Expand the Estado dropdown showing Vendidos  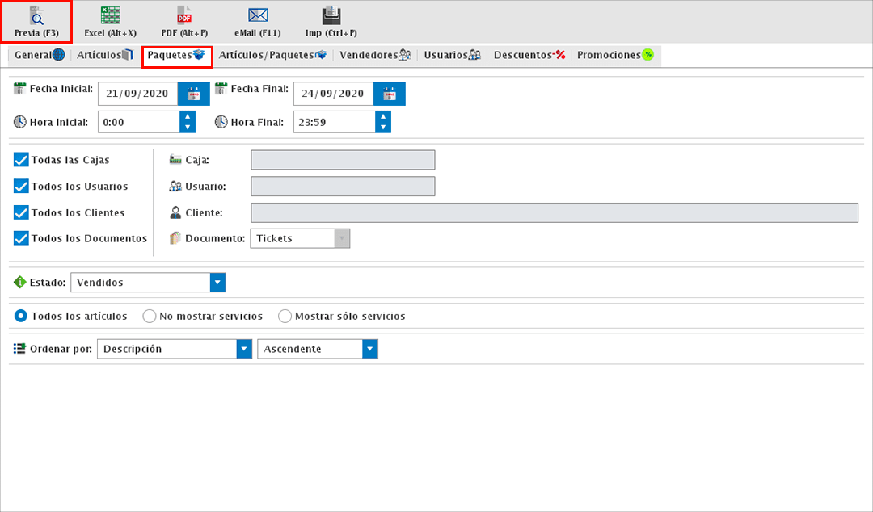pyautogui.click(x=217, y=283)
